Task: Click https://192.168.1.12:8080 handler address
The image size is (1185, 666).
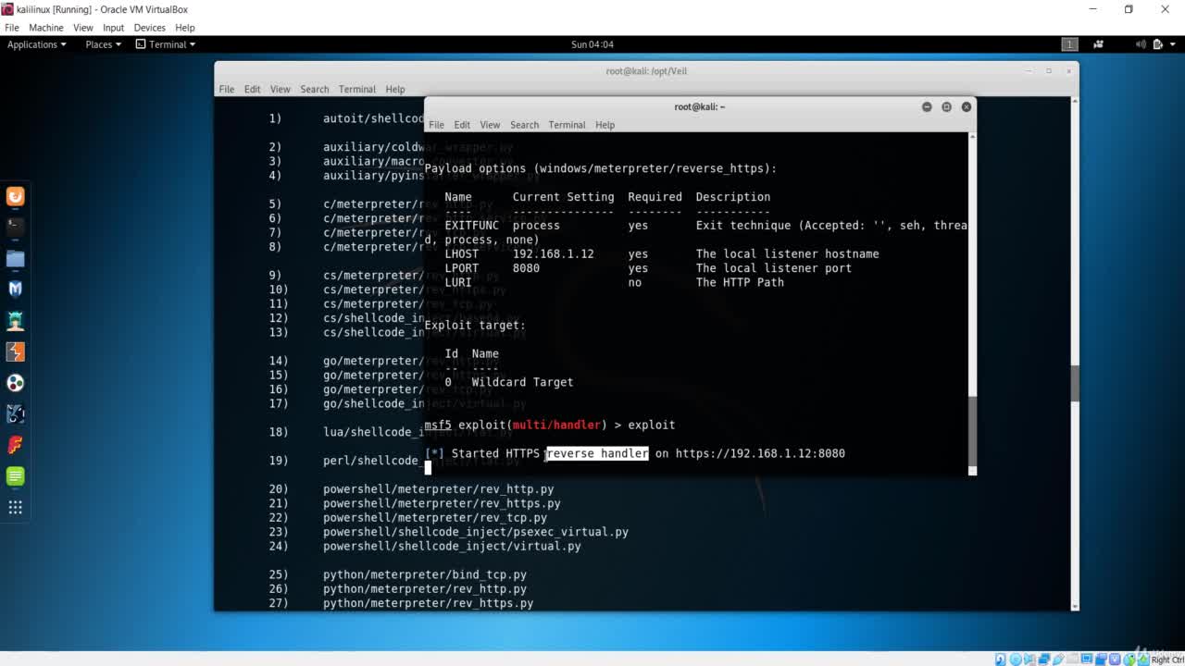Action: pos(760,453)
